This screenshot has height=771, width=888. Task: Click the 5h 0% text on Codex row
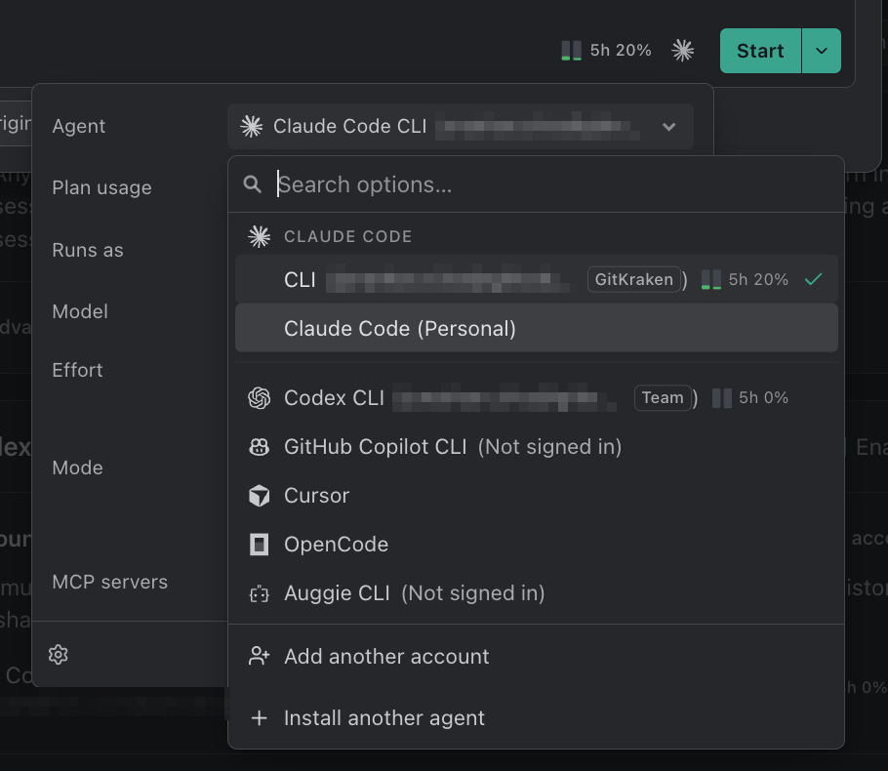(x=763, y=397)
